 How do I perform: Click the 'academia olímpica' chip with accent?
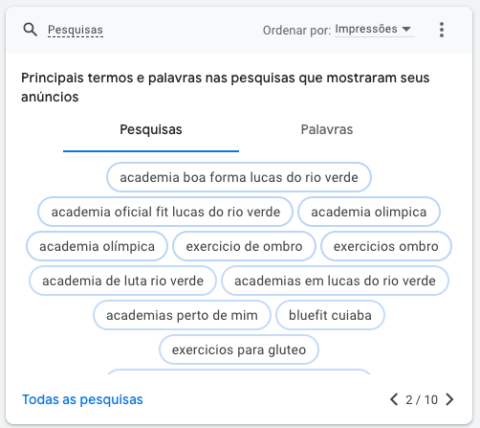point(97,246)
